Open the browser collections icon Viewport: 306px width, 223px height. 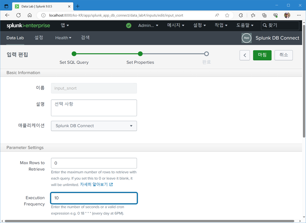point(264,15)
